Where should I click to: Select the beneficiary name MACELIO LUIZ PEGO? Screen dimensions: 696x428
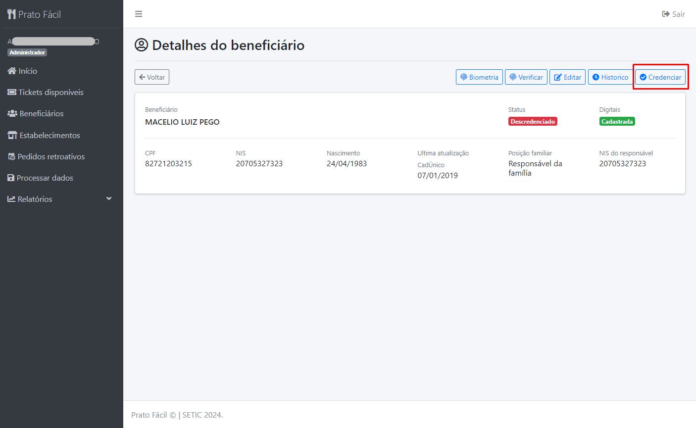point(182,122)
